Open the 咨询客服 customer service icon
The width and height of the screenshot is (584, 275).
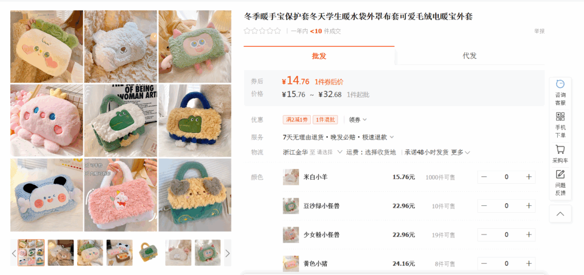point(560,92)
